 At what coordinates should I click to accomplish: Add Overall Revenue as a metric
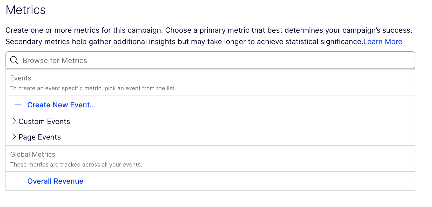click(55, 181)
